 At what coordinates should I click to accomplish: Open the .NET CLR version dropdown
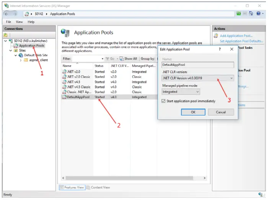click(197, 78)
